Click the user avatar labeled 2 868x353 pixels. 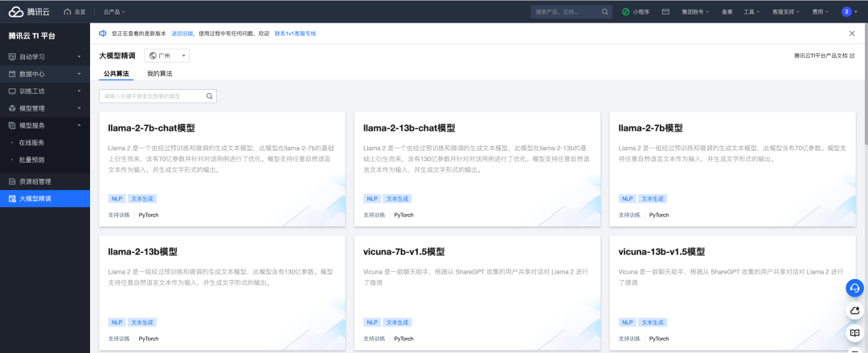coord(846,11)
